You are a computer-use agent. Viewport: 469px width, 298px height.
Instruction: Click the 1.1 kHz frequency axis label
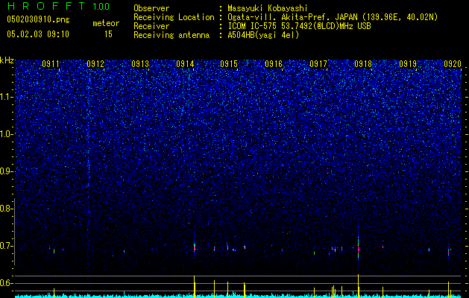(7, 97)
